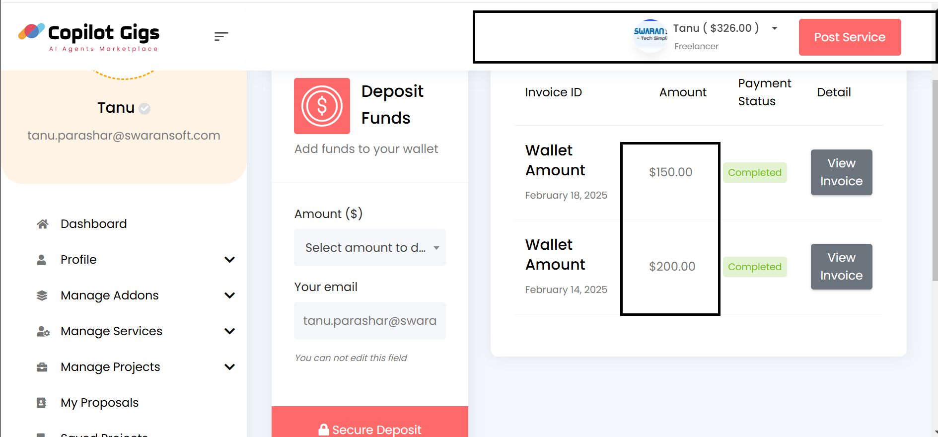Open My Proposals in the sidebar
938x437 pixels.
point(99,403)
